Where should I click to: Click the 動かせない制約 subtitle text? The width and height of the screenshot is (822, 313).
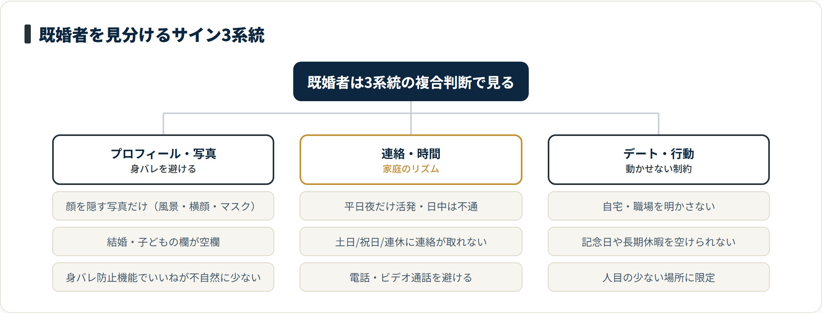coord(658,169)
